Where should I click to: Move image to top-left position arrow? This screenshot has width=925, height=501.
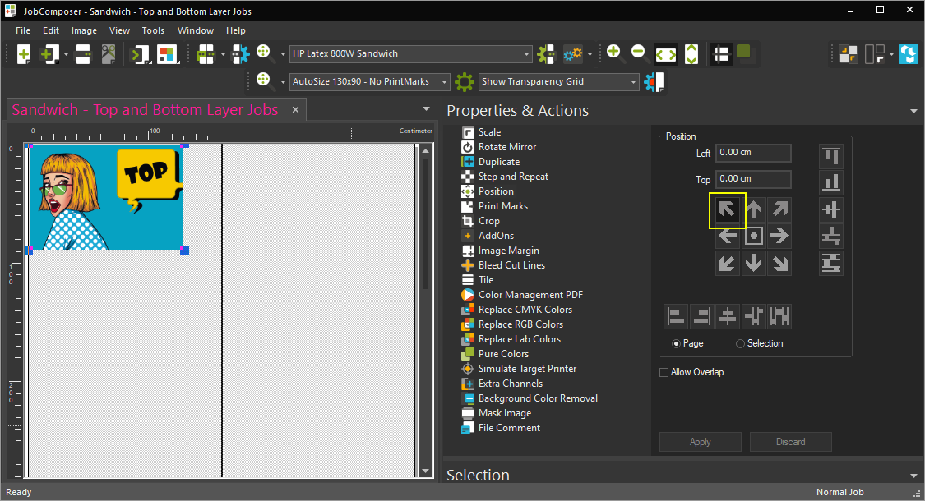point(728,209)
